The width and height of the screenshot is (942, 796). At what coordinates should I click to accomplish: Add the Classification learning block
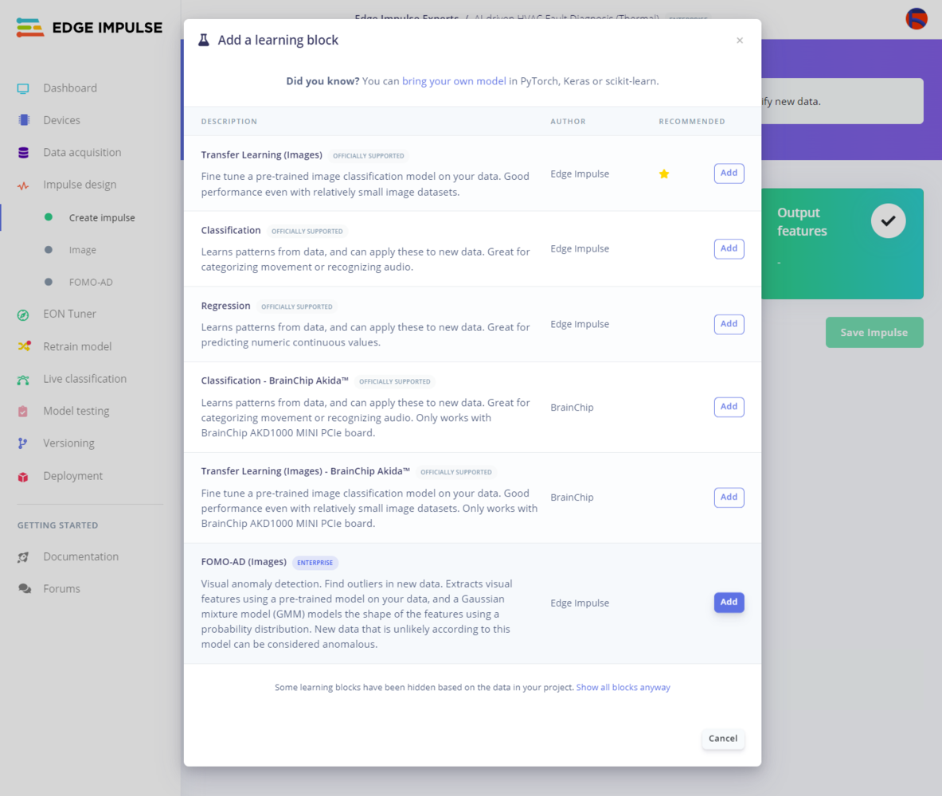tap(729, 248)
